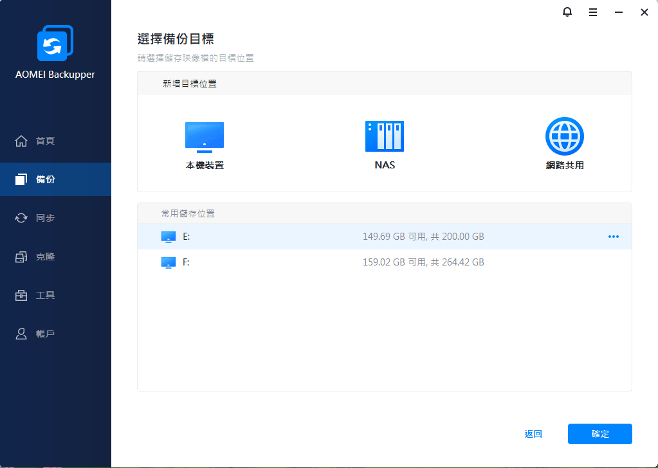Open 工具 tools section
Image resolution: width=658 pixels, height=468 pixels.
pos(55,295)
